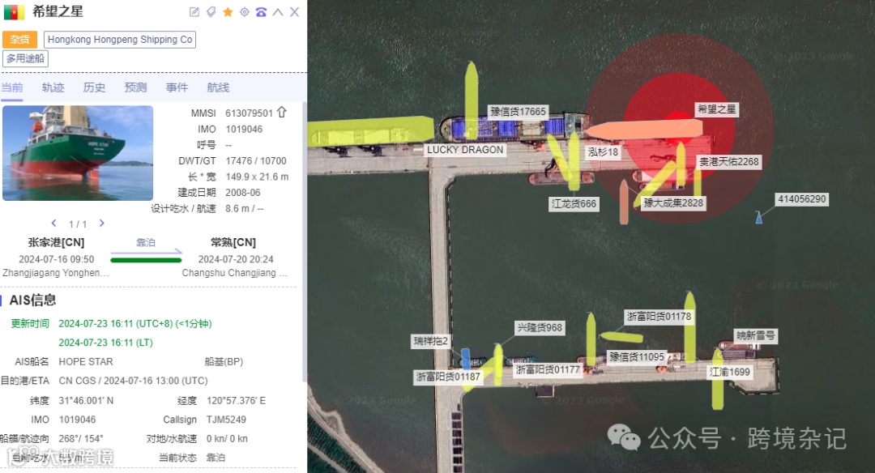Click the AIS ship name HOPE STAR
The width and height of the screenshot is (875, 473).
86,361
